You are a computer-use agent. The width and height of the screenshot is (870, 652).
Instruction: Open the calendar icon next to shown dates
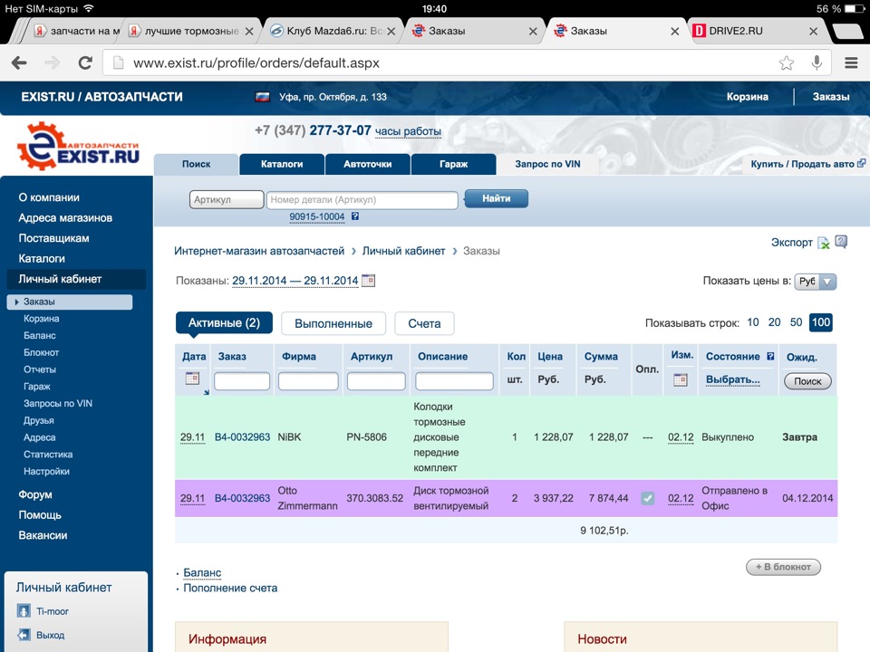coord(368,281)
